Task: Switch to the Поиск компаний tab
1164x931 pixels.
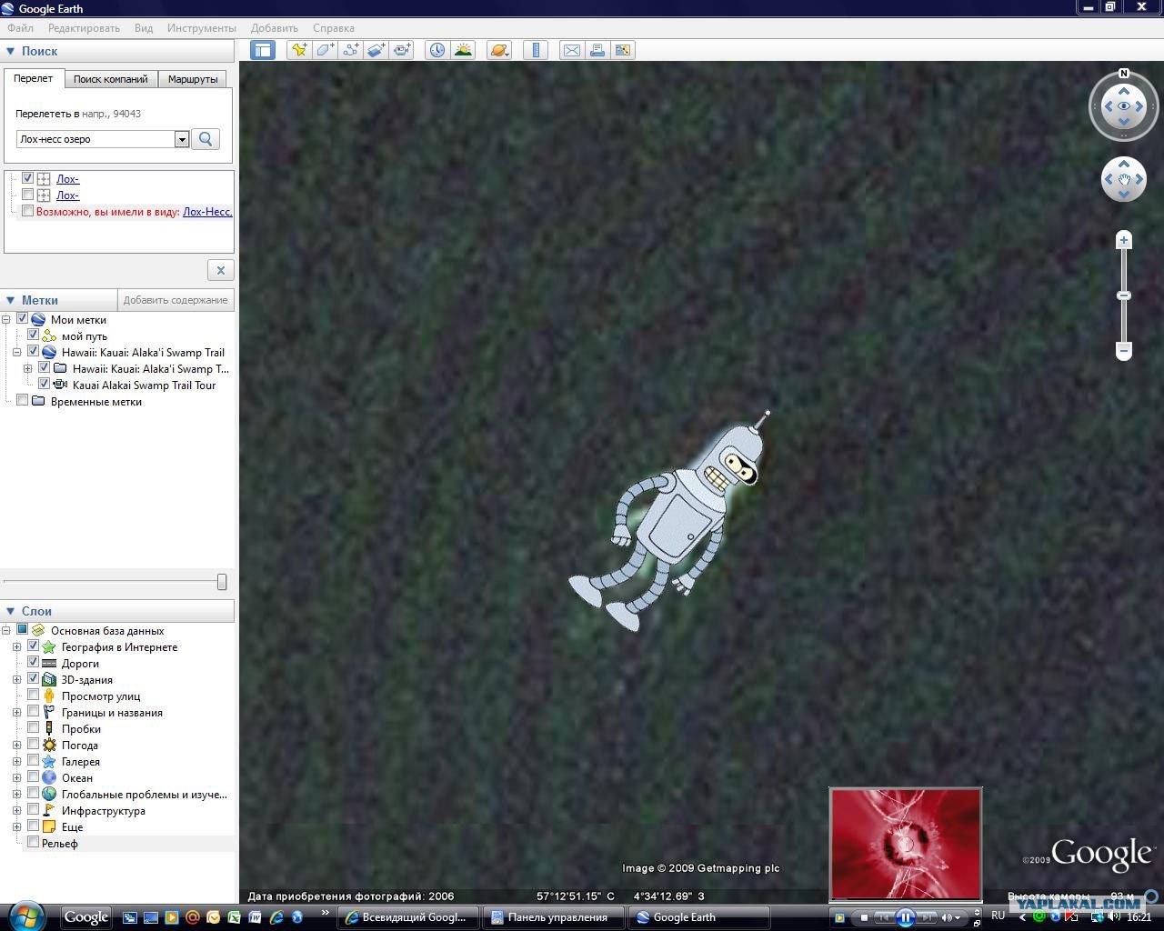Action: (110, 79)
